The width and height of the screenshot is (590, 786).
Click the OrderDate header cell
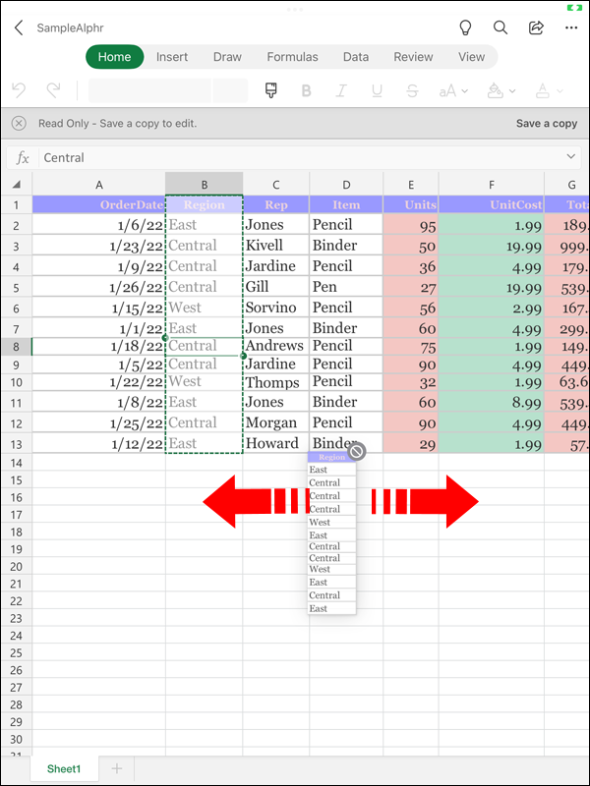coord(99,204)
